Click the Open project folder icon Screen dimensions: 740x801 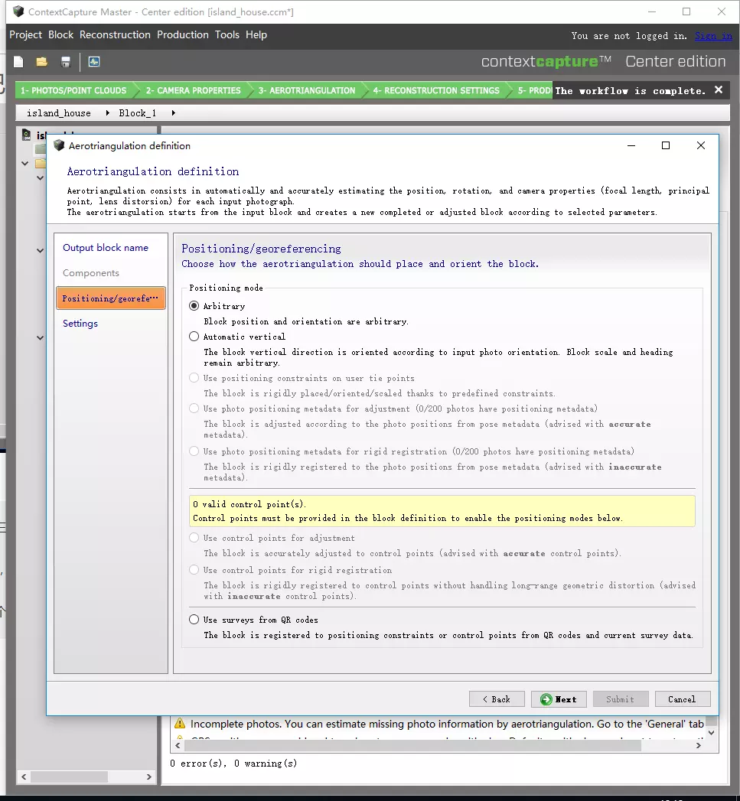click(x=42, y=62)
